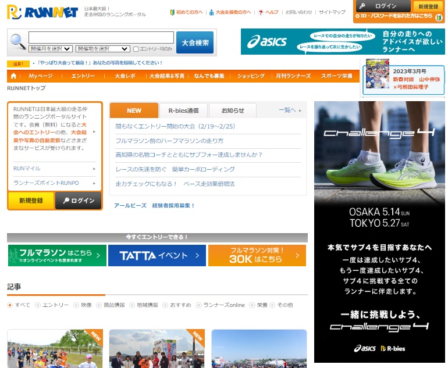Open the やっぱり大会って最高 photo notice link

pos(99,63)
